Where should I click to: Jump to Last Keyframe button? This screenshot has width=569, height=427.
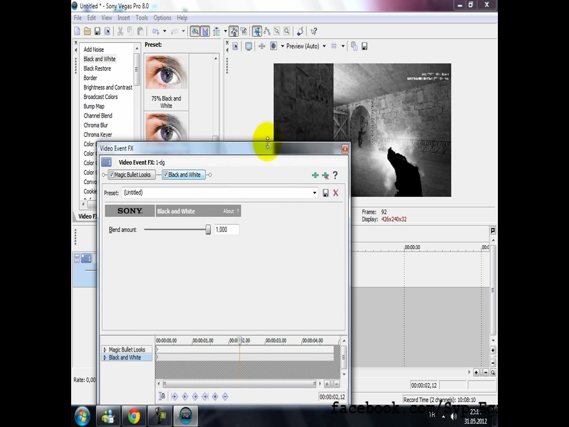(205, 396)
